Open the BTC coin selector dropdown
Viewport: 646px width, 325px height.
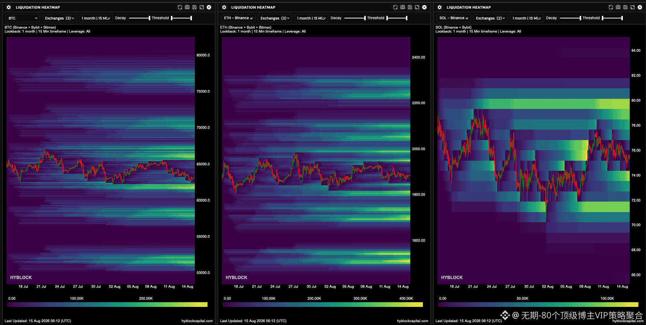click(23, 18)
